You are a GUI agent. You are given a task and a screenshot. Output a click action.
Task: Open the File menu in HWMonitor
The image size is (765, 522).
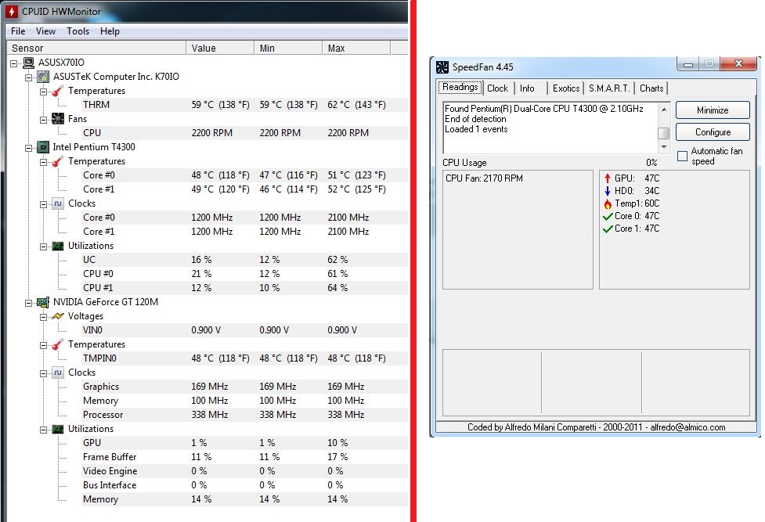click(18, 31)
